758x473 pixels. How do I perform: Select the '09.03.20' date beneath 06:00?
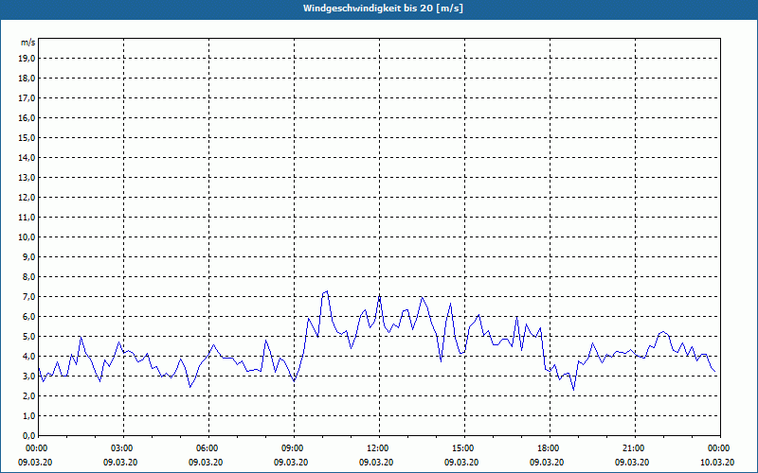(x=206, y=463)
